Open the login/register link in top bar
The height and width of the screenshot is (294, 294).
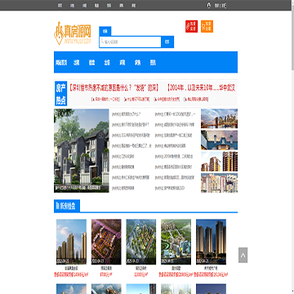(x=220, y=6)
